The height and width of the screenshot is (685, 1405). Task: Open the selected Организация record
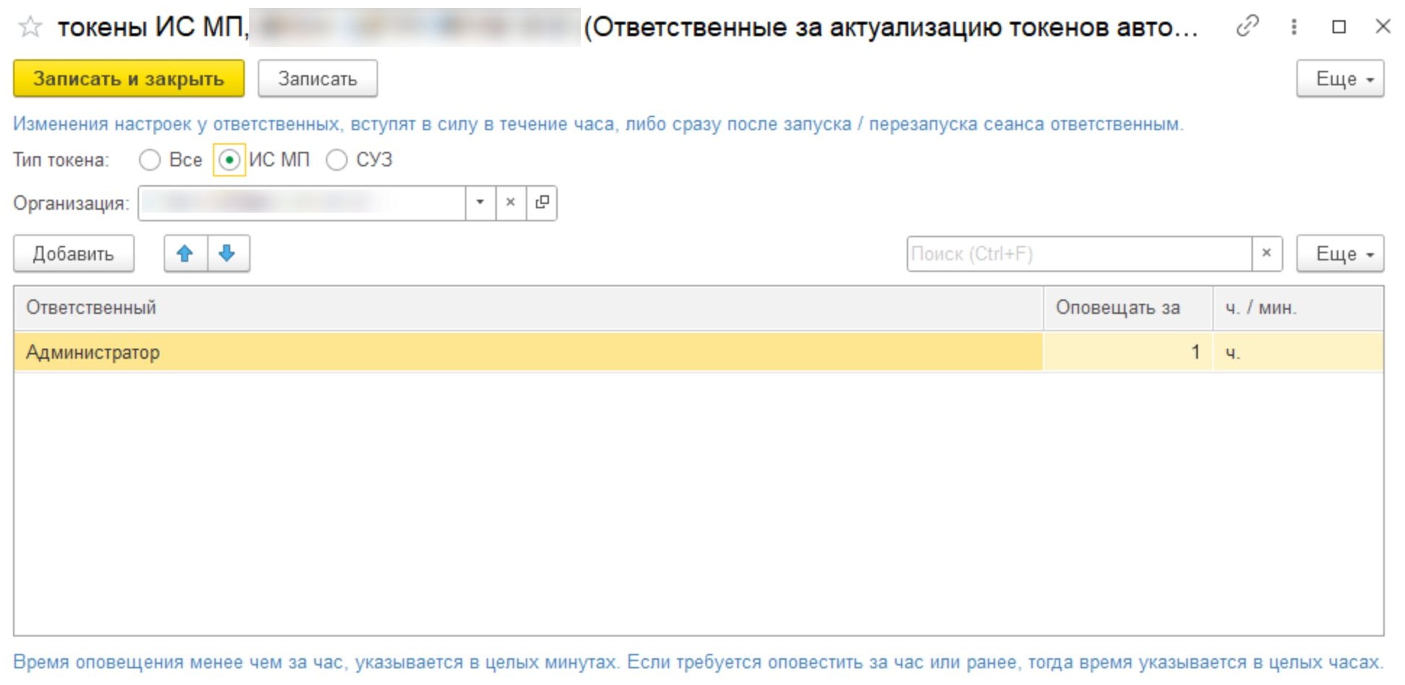(x=542, y=203)
